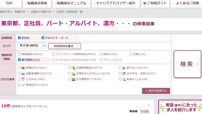This screenshot has width=202, height=114.
Task: Open the 転職成功事例 tab
Action: click(37, 3)
